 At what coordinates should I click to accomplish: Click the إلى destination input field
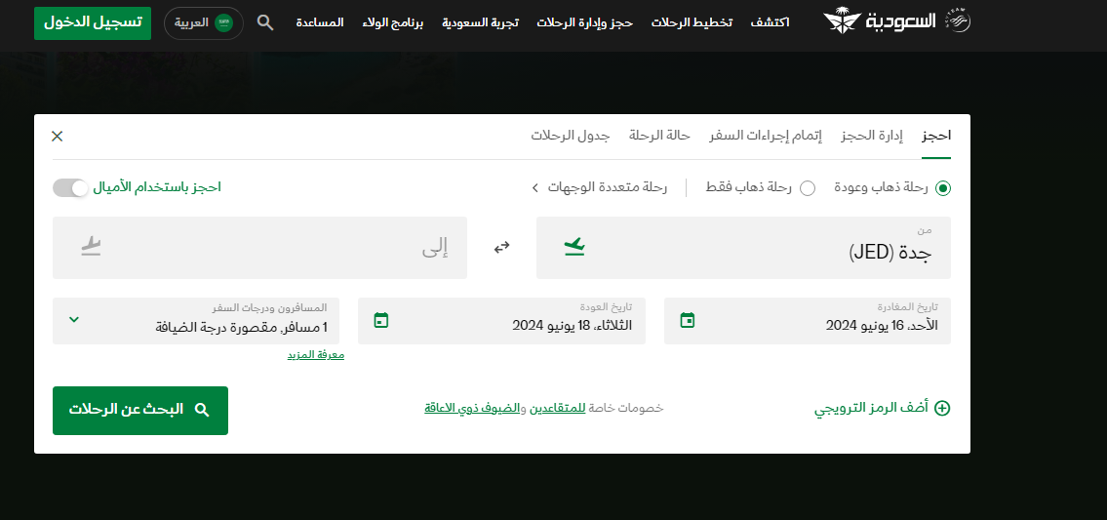pos(259,248)
